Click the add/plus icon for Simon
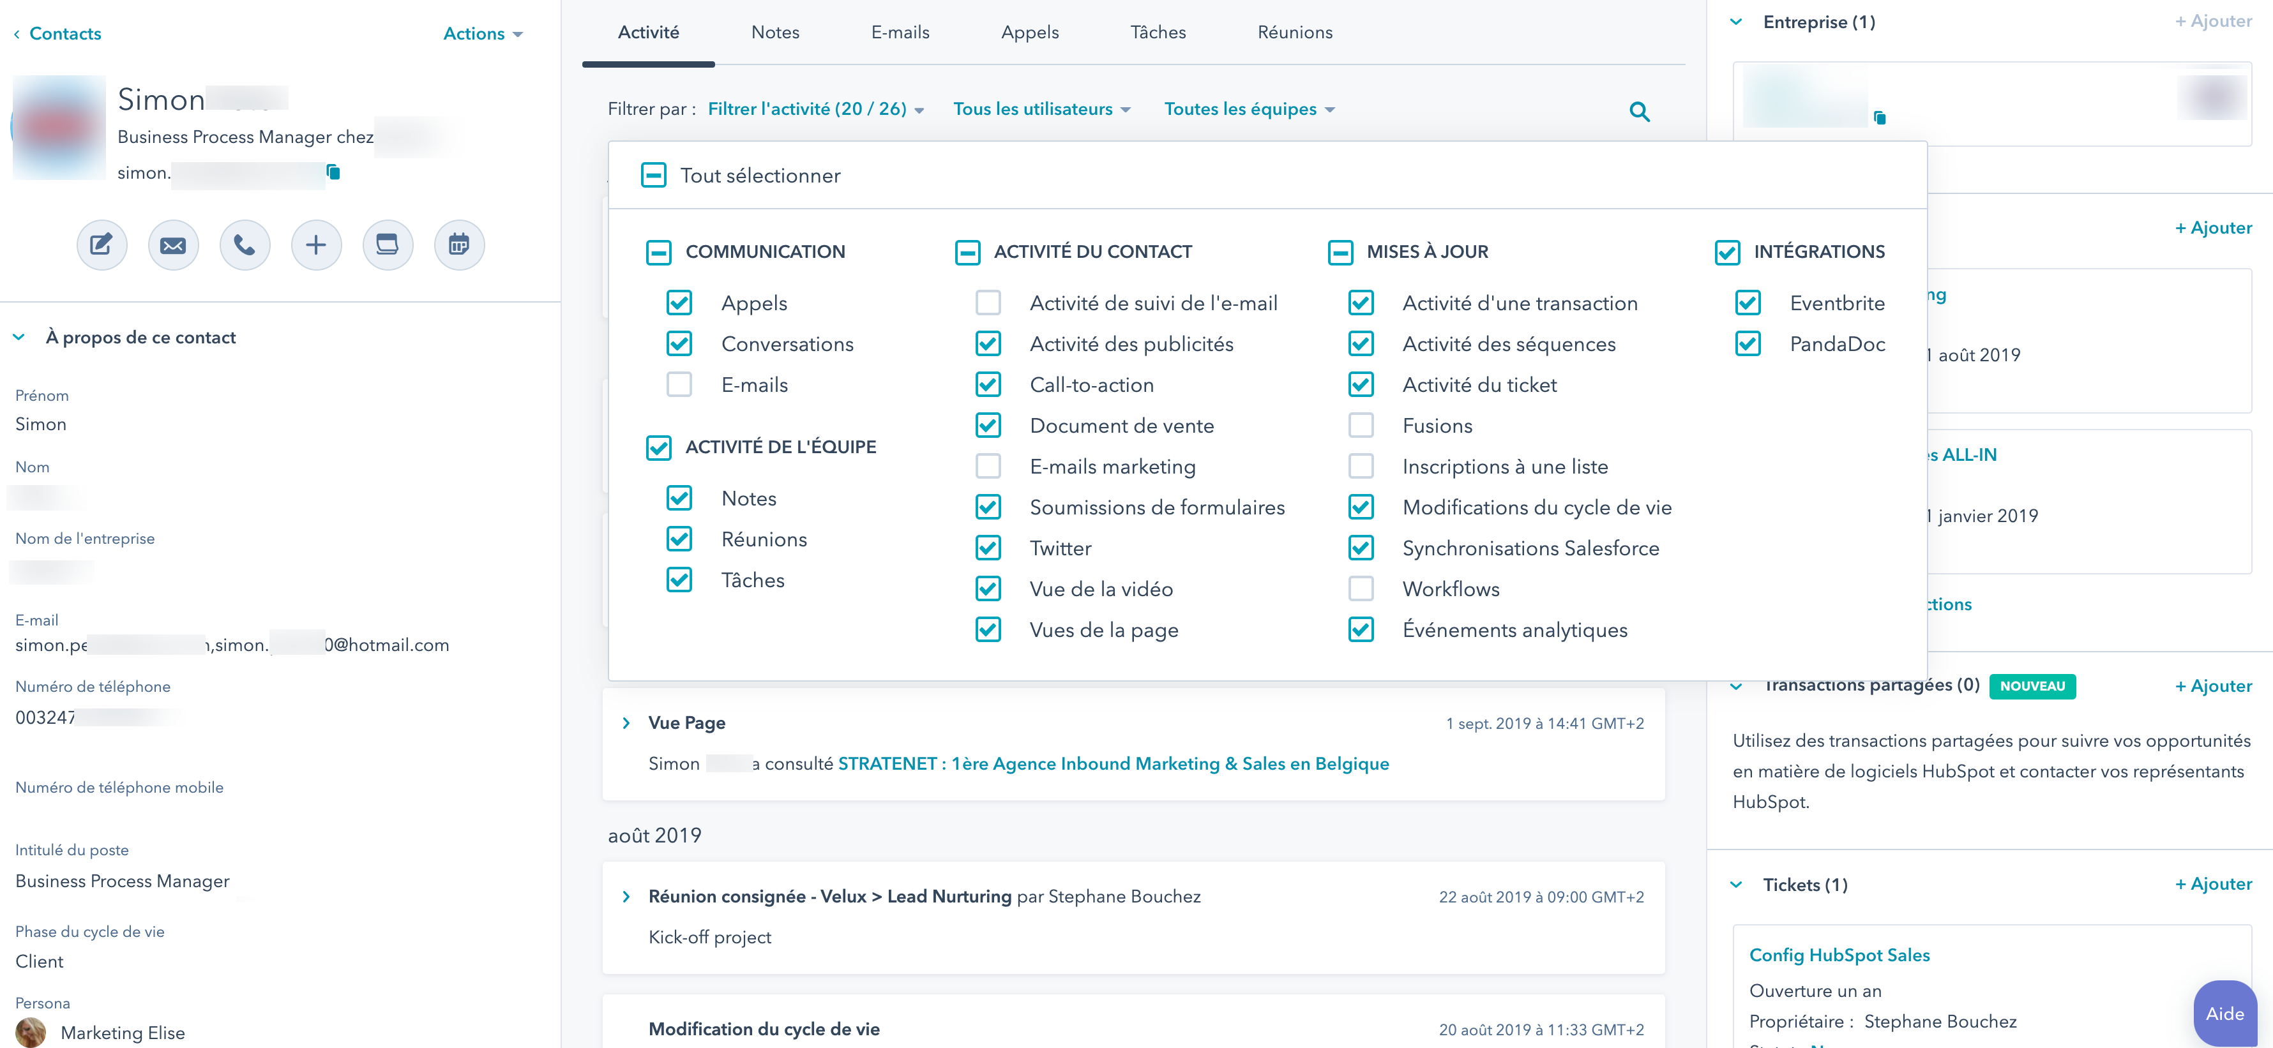This screenshot has height=1048, width=2273. click(315, 244)
